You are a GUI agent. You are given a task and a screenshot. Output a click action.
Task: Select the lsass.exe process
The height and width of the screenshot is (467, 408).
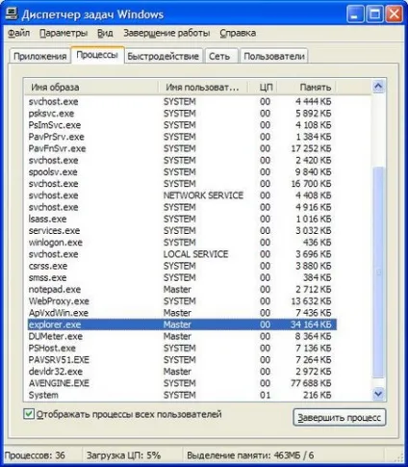pyautogui.click(x=182, y=219)
